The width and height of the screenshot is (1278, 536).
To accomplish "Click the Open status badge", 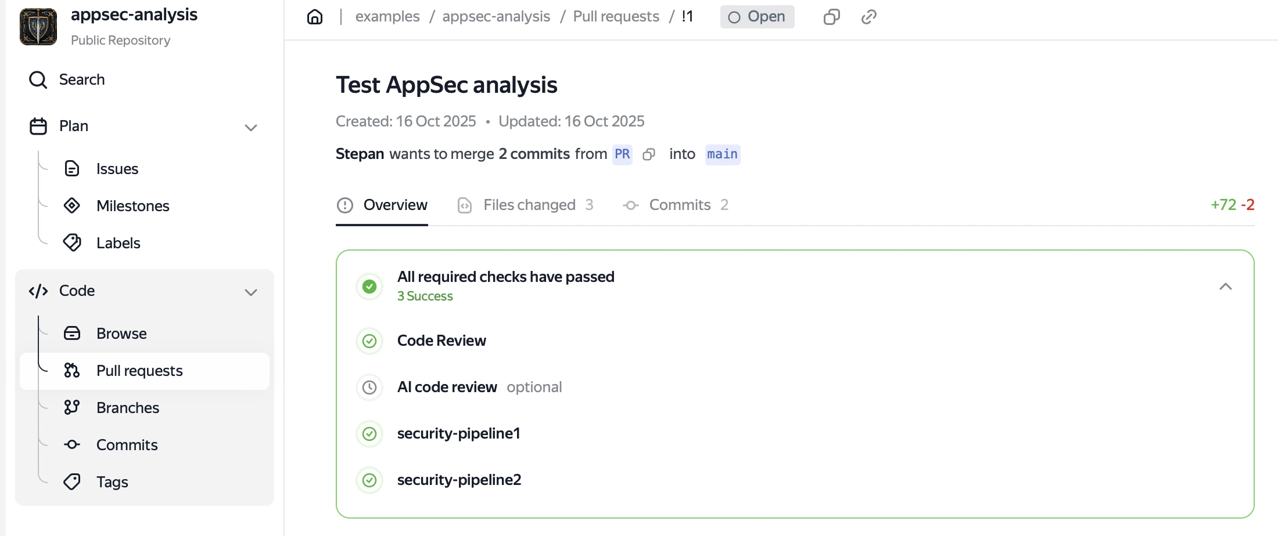I will [x=757, y=17].
